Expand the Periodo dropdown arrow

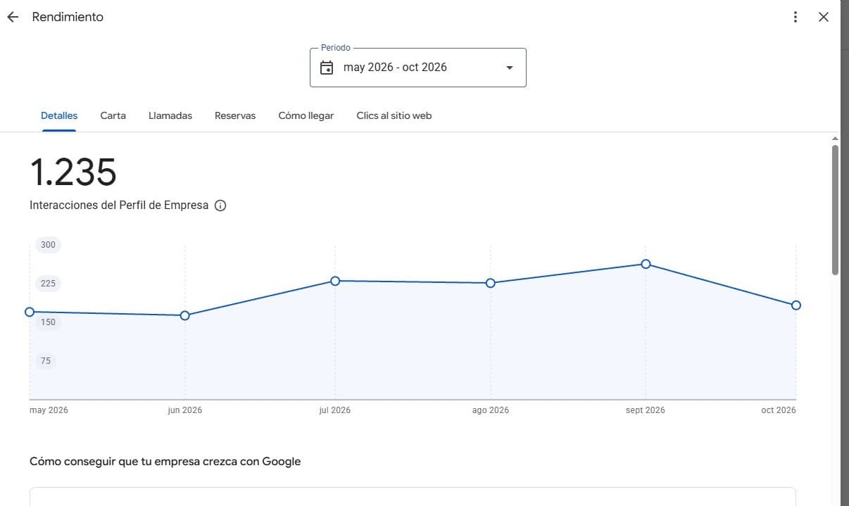click(x=510, y=68)
